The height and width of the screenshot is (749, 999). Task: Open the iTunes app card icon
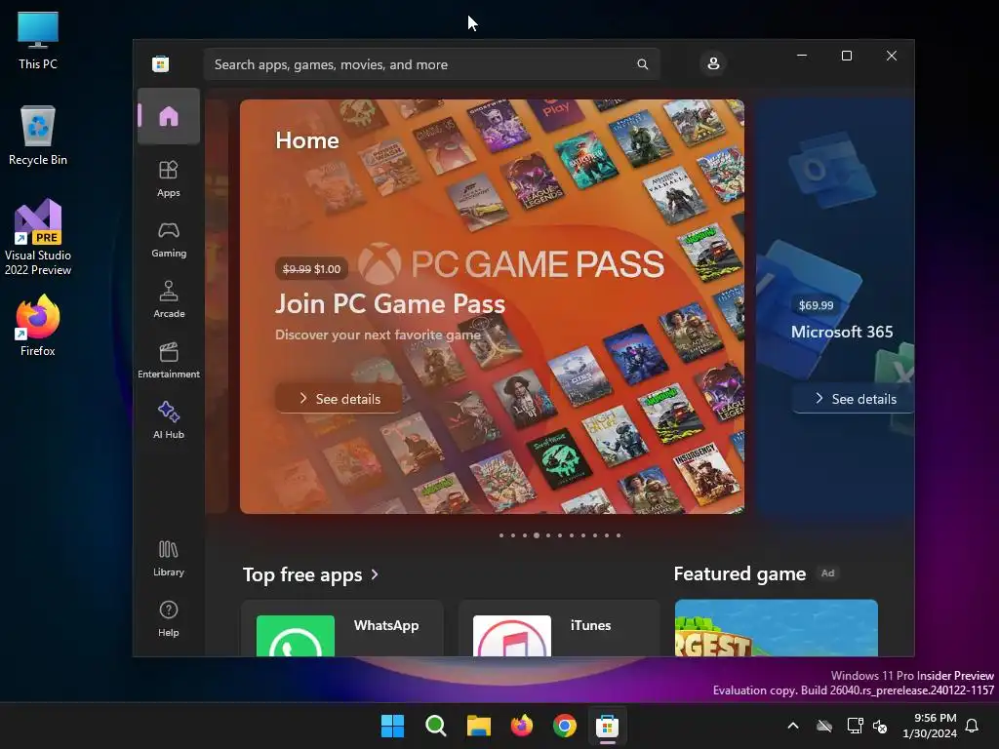coord(511,636)
